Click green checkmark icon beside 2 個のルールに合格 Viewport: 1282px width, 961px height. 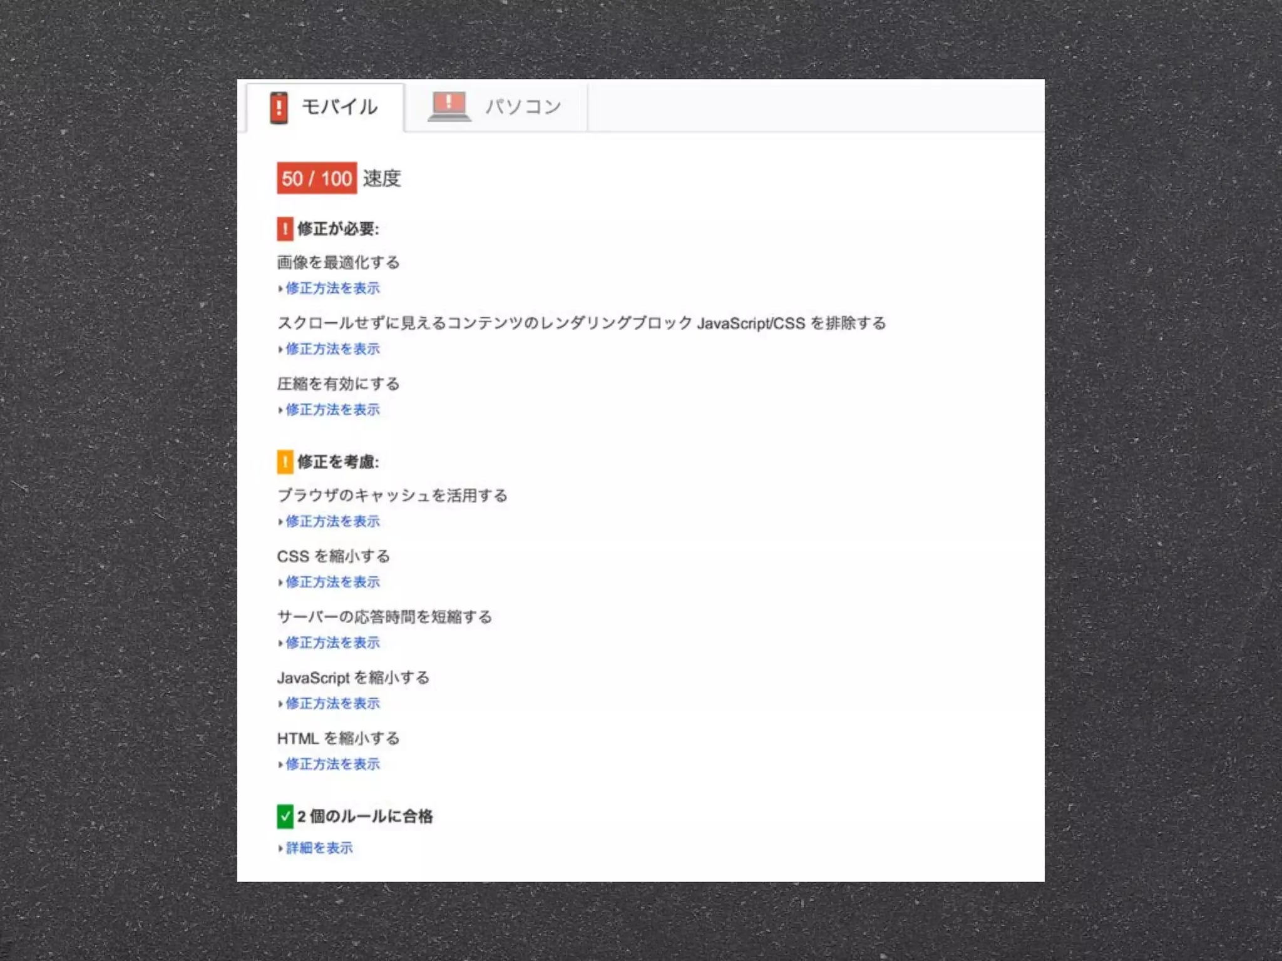(x=285, y=816)
